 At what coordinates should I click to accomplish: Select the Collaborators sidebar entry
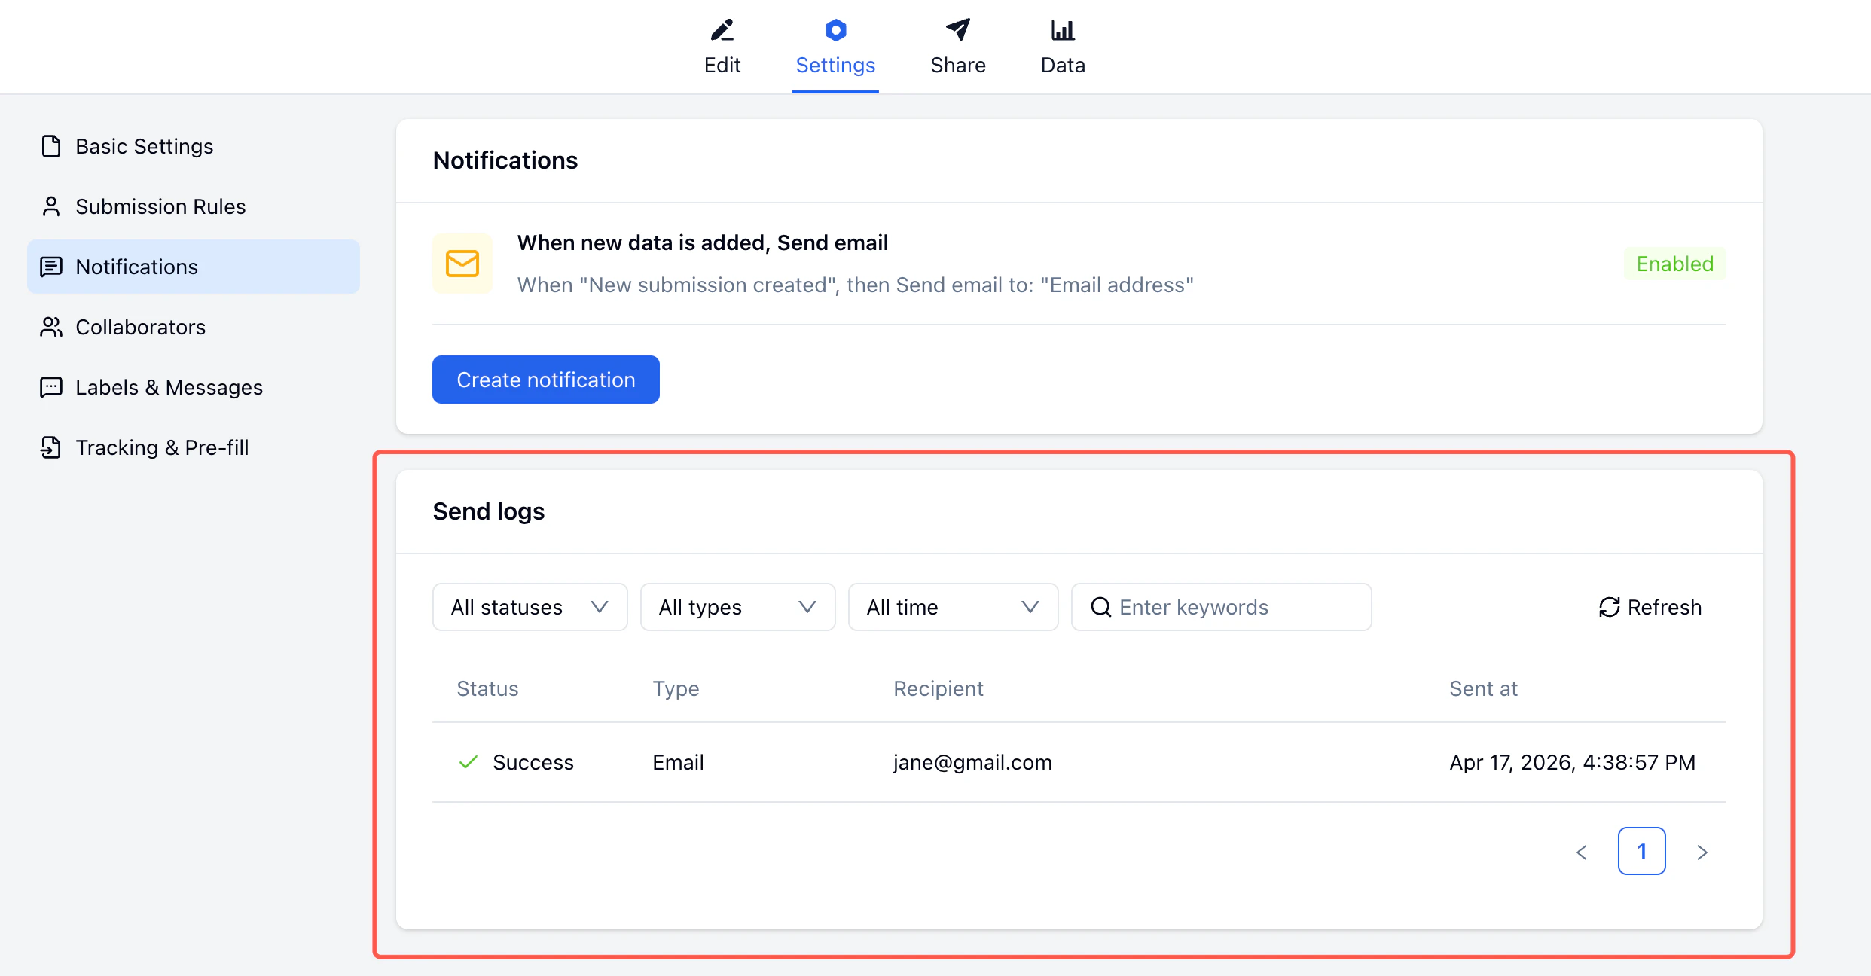pyautogui.click(x=140, y=327)
